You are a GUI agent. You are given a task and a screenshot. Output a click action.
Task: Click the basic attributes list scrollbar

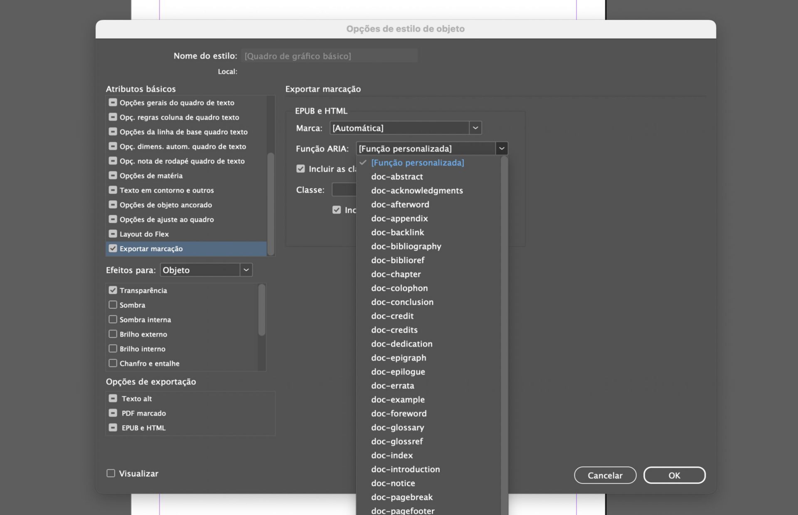[x=271, y=204]
